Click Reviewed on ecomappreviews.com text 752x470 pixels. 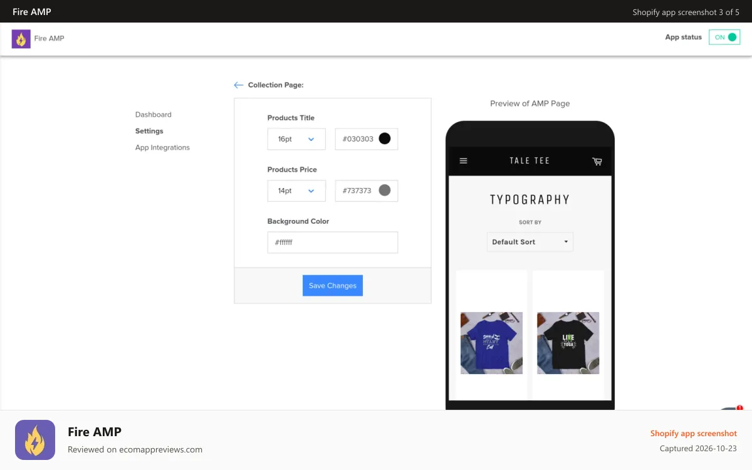coord(135,449)
